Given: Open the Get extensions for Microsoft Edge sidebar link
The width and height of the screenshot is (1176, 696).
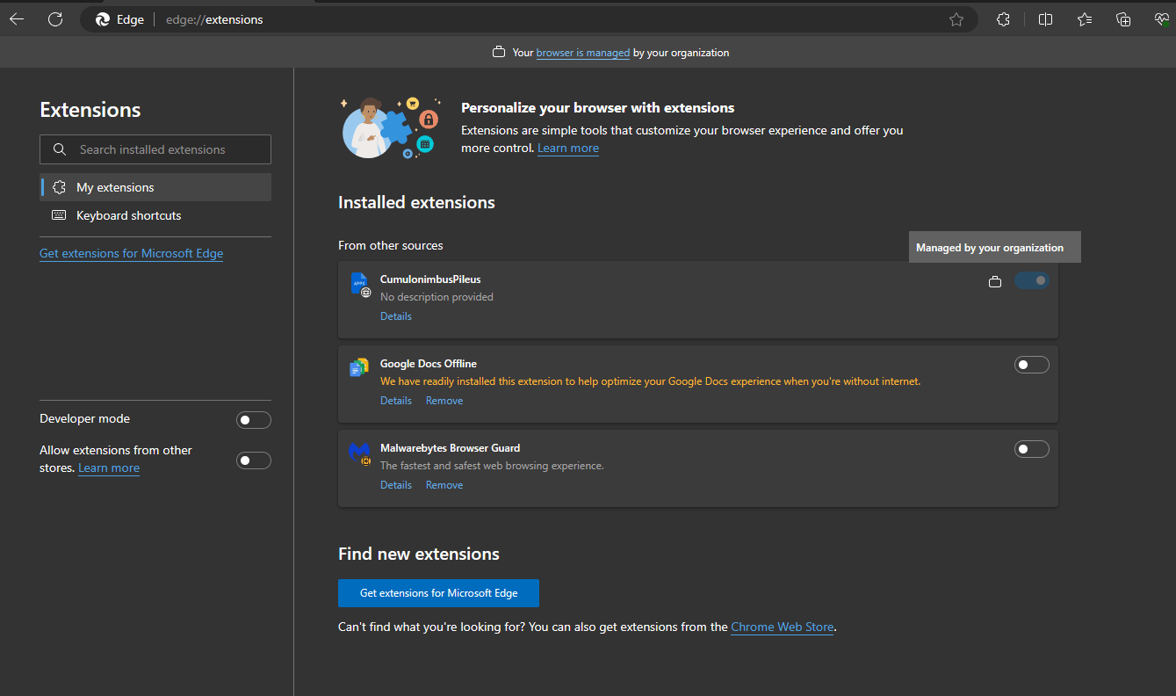Looking at the screenshot, I should pyautogui.click(x=132, y=253).
